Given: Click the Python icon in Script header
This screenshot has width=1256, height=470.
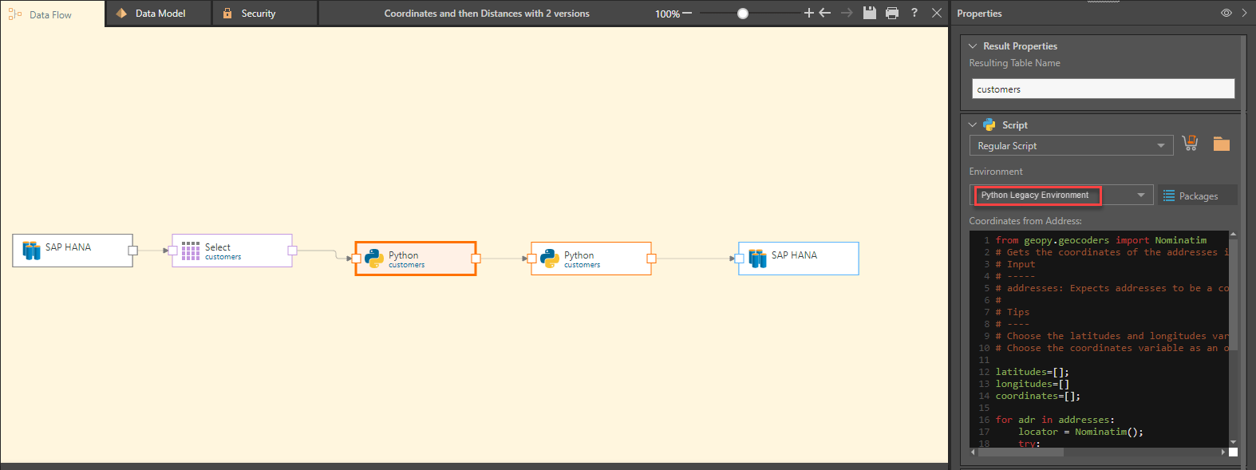Looking at the screenshot, I should (989, 124).
